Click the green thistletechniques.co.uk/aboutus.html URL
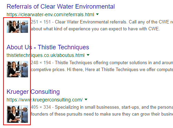Screen dimensions: 173x128 click(x=46, y=55)
